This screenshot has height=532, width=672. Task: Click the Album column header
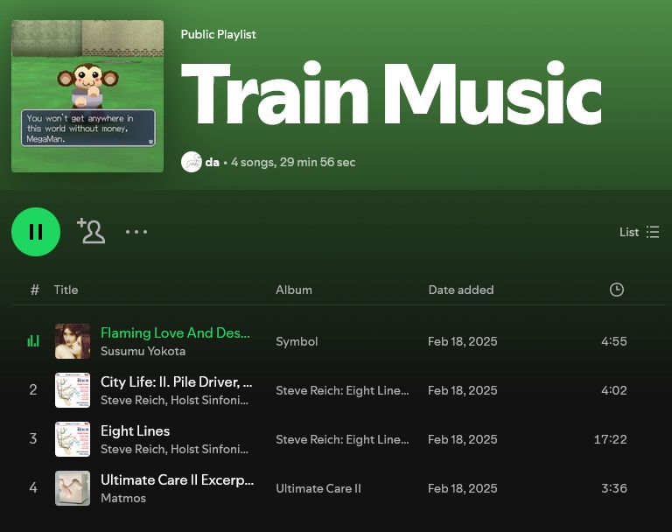[294, 290]
